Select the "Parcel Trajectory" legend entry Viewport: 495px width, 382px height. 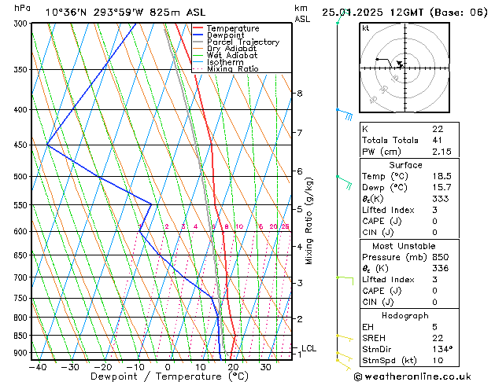coord(243,42)
